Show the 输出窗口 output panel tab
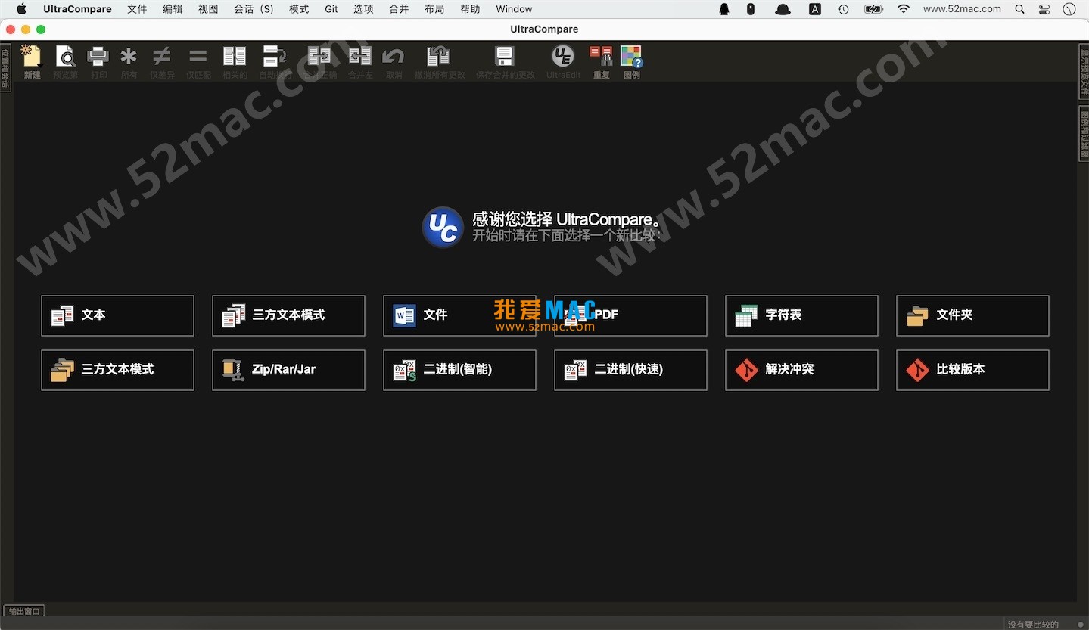 click(24, 611)
